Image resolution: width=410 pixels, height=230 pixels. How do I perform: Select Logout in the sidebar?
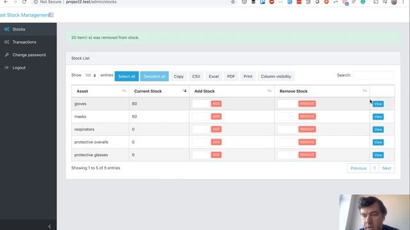pyautogui.click(x=28, y=68)
